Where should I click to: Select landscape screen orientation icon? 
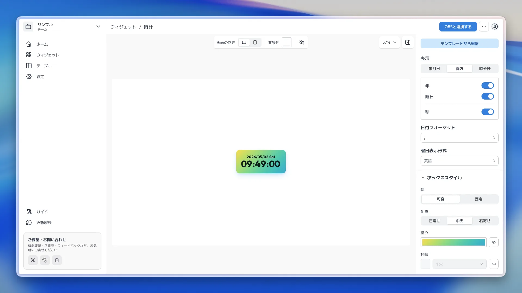pyautogui.click(x=244, y=42)
